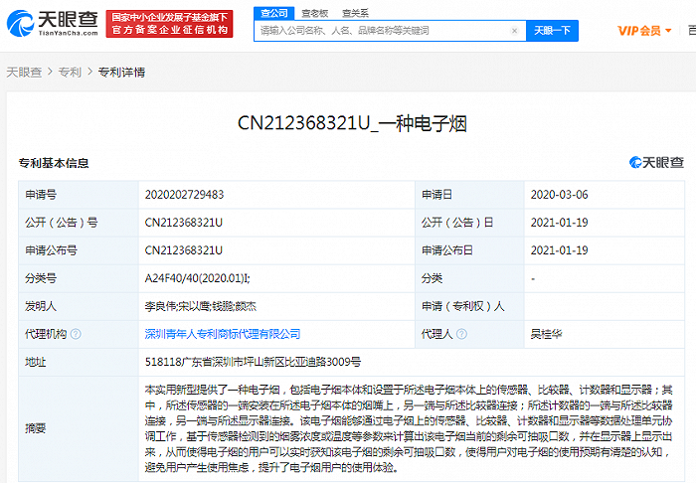Screen dimensions: 696x483
Task: Open 深圳青年人专利商标代理有限公司 link
Action: 223,334
